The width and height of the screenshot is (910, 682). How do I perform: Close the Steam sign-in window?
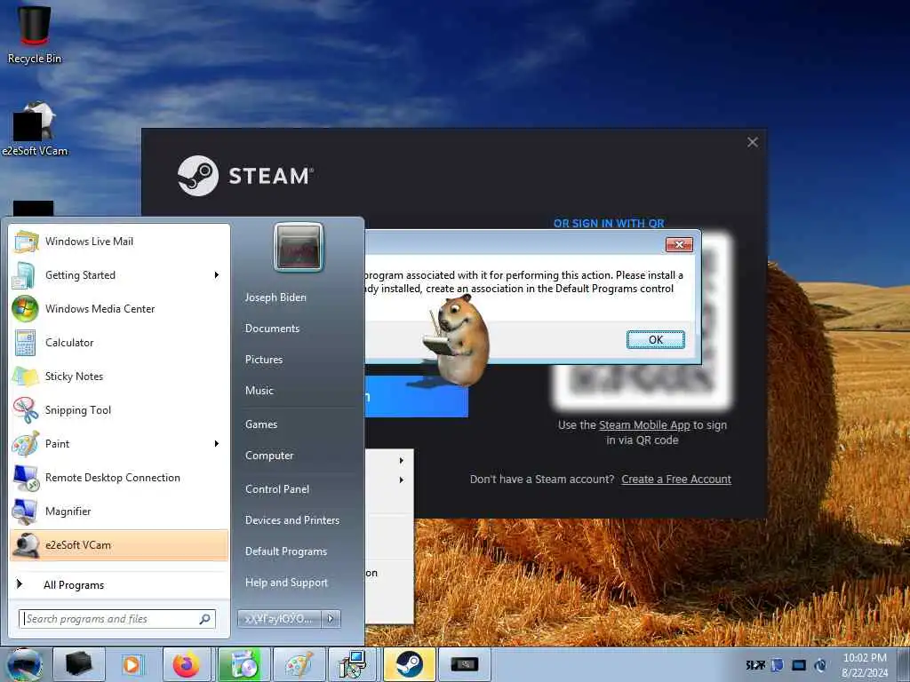coord(753,142)
